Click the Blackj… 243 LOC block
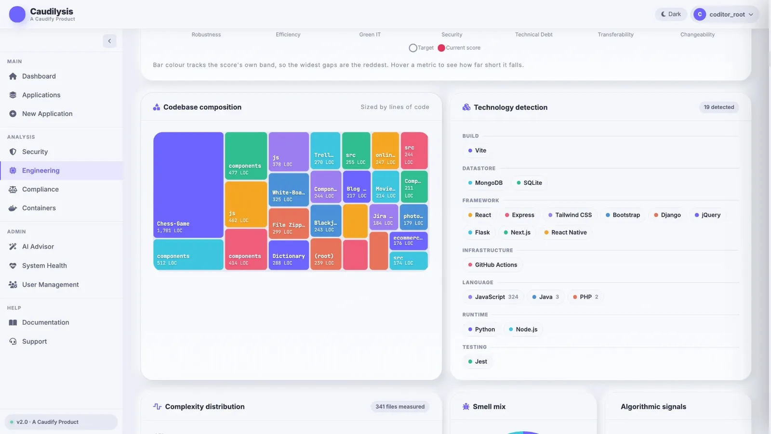 [x=326, y=221]
